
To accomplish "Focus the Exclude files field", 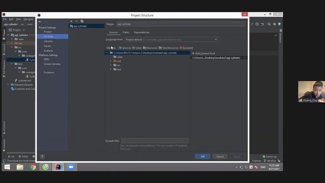I will tap(155, 141).
